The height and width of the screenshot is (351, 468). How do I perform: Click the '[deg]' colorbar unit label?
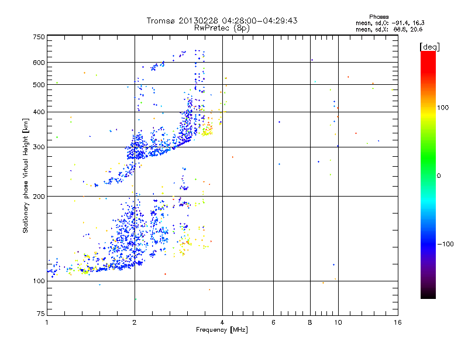(x=430, y=47)
